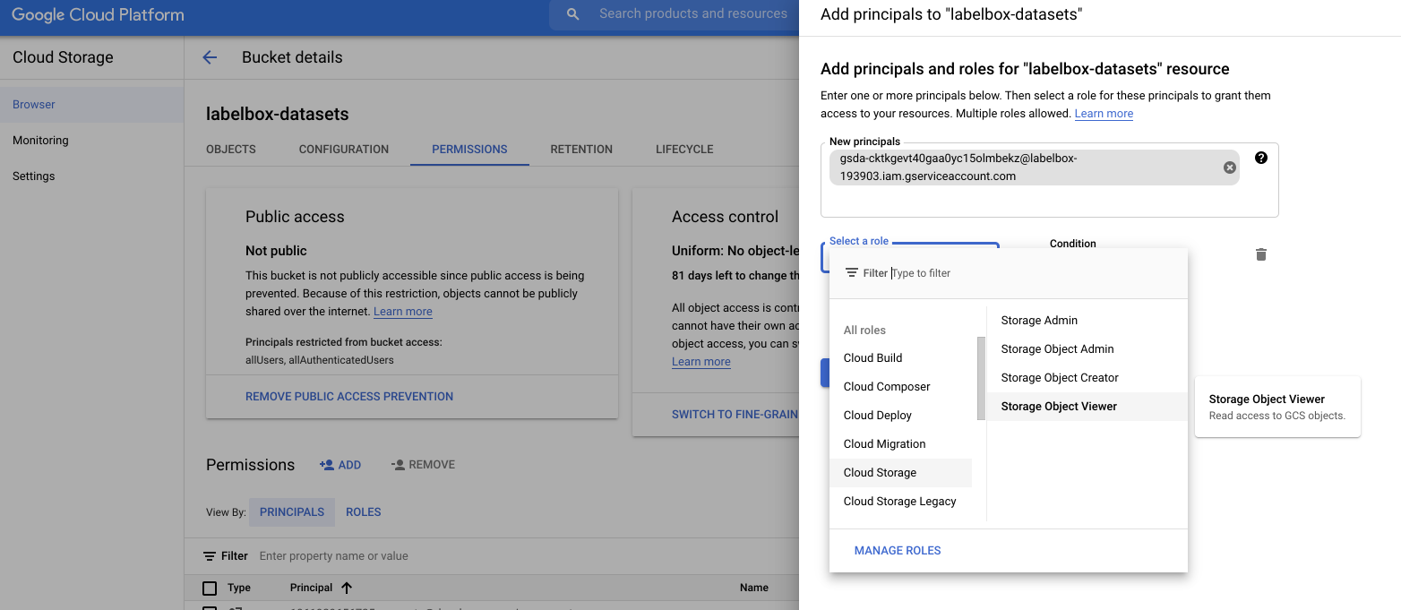Click the permissions filter property field
Image resolution: width=1401 pixels, height=610 pixels.
[x=524, y=556]
